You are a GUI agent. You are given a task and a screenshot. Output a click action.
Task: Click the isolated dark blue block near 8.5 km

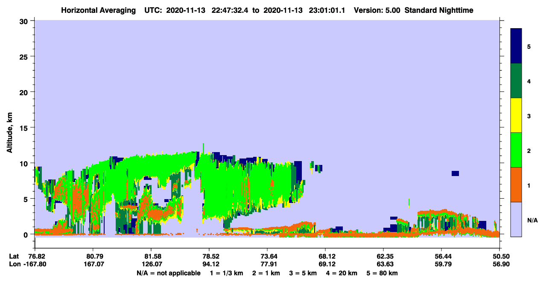tap(455, 173)
